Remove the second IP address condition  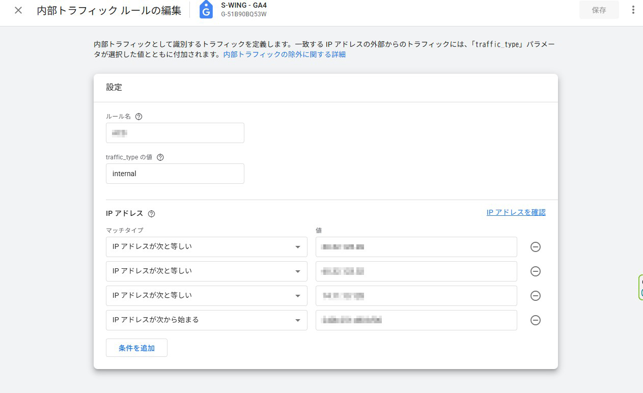pyautogui.click(x=535, y=271)
